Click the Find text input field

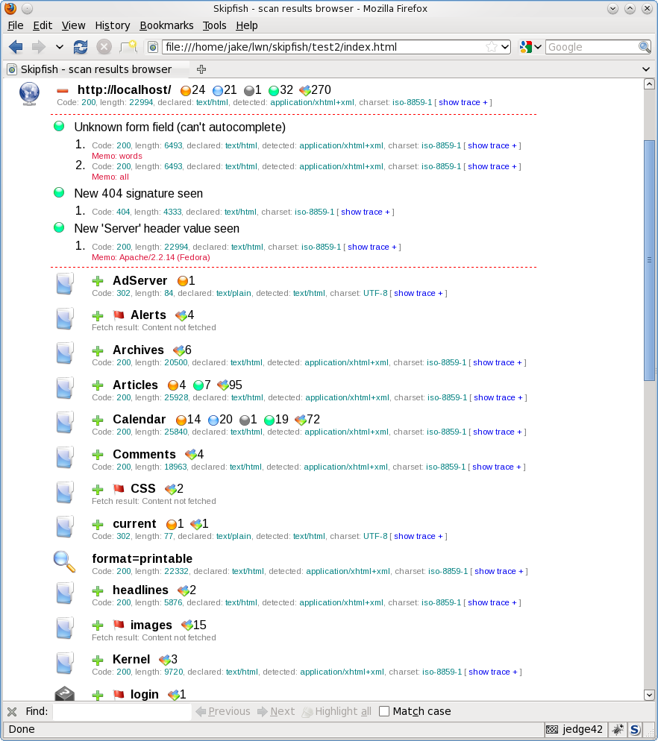(x=122, y=711)
